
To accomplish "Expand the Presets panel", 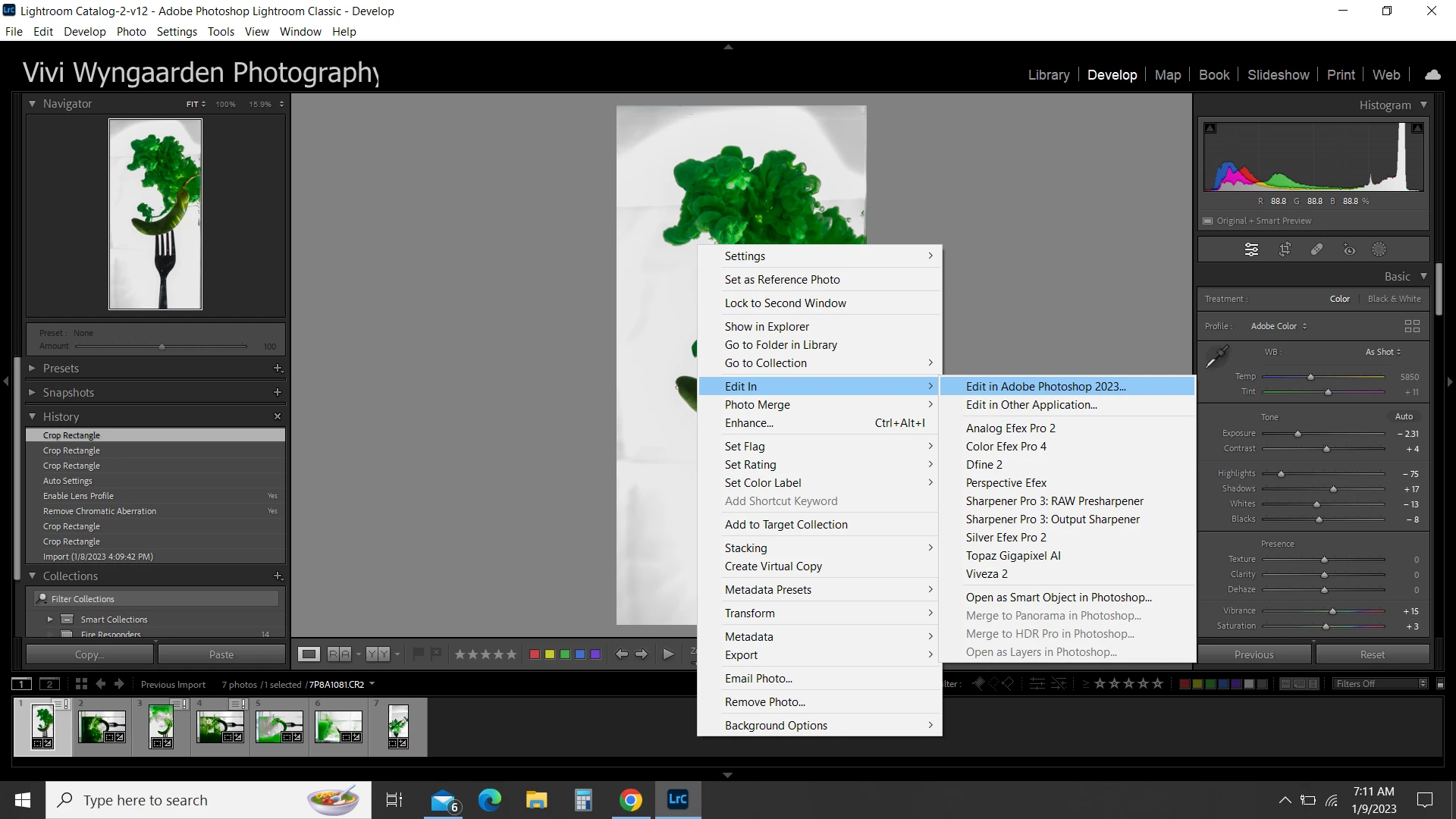I will 32,368.
